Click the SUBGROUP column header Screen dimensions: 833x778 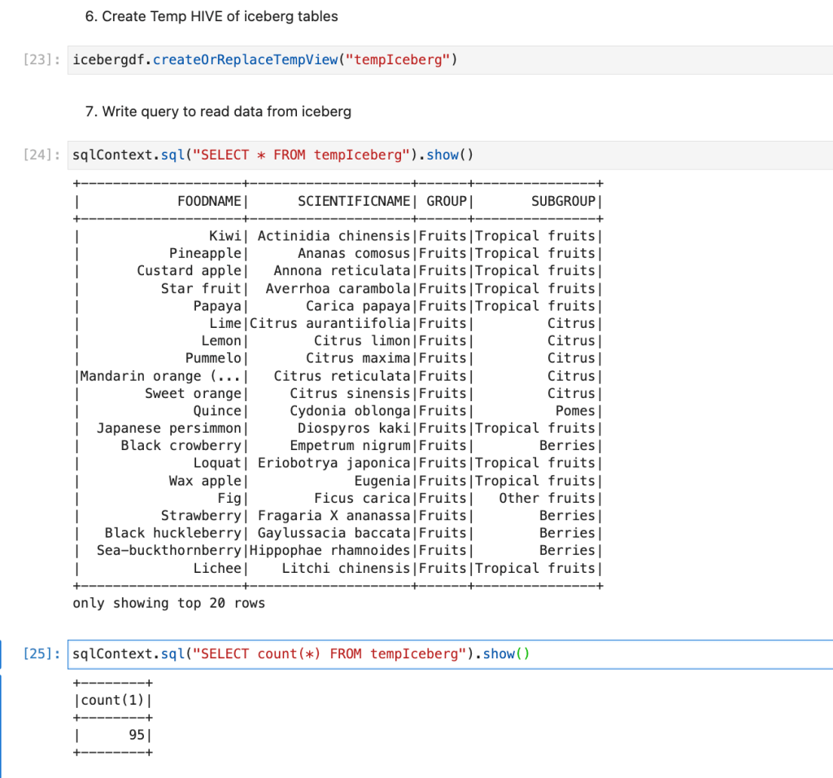[x=564, y=201]
